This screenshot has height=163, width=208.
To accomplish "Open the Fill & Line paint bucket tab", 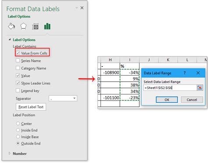I will [11, 26].
